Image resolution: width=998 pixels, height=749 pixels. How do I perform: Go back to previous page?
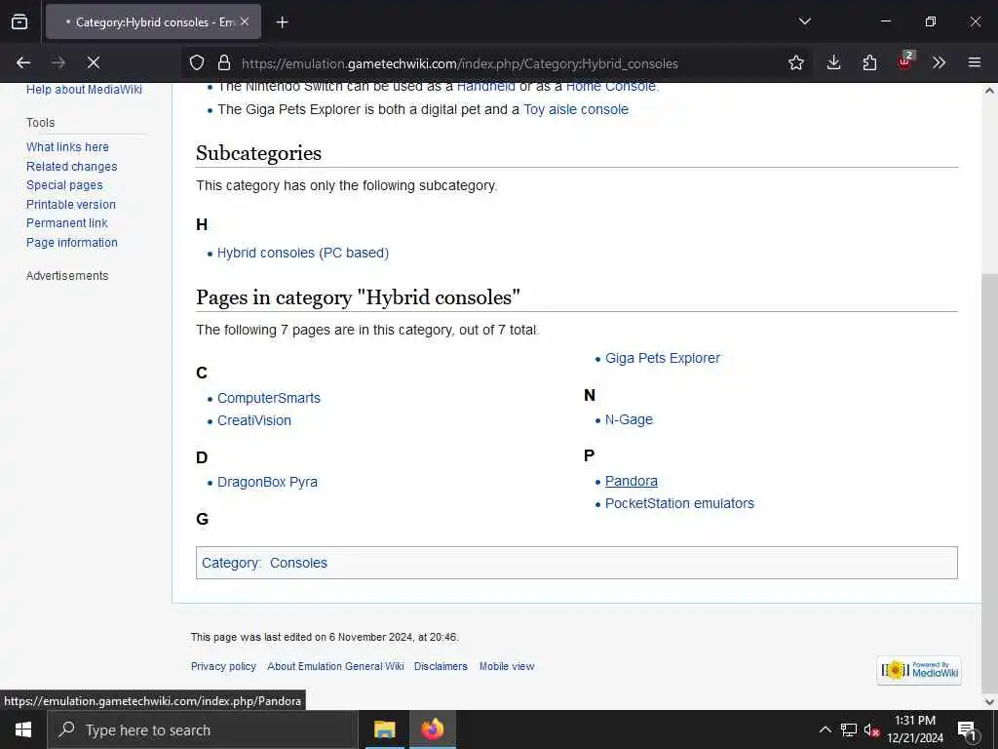[x=23, y=62]
